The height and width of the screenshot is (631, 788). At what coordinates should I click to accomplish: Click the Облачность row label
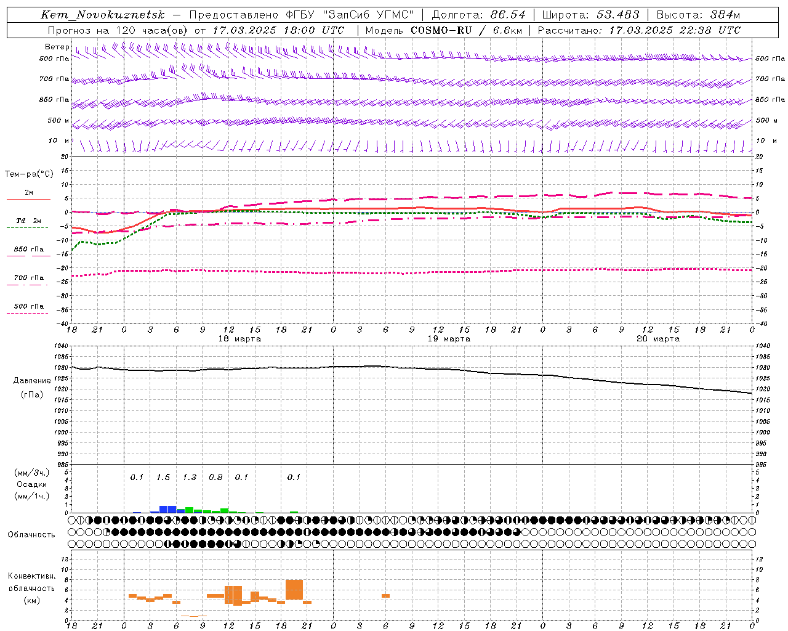(31, 535)
